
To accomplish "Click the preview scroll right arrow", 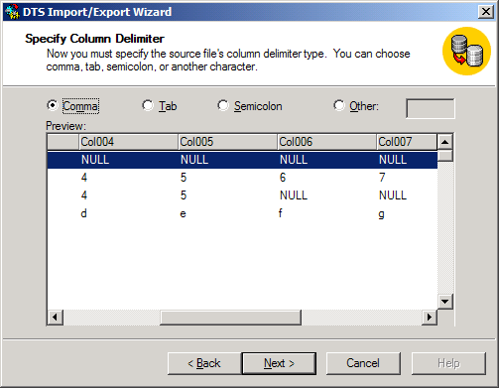I will pos(430,318).
